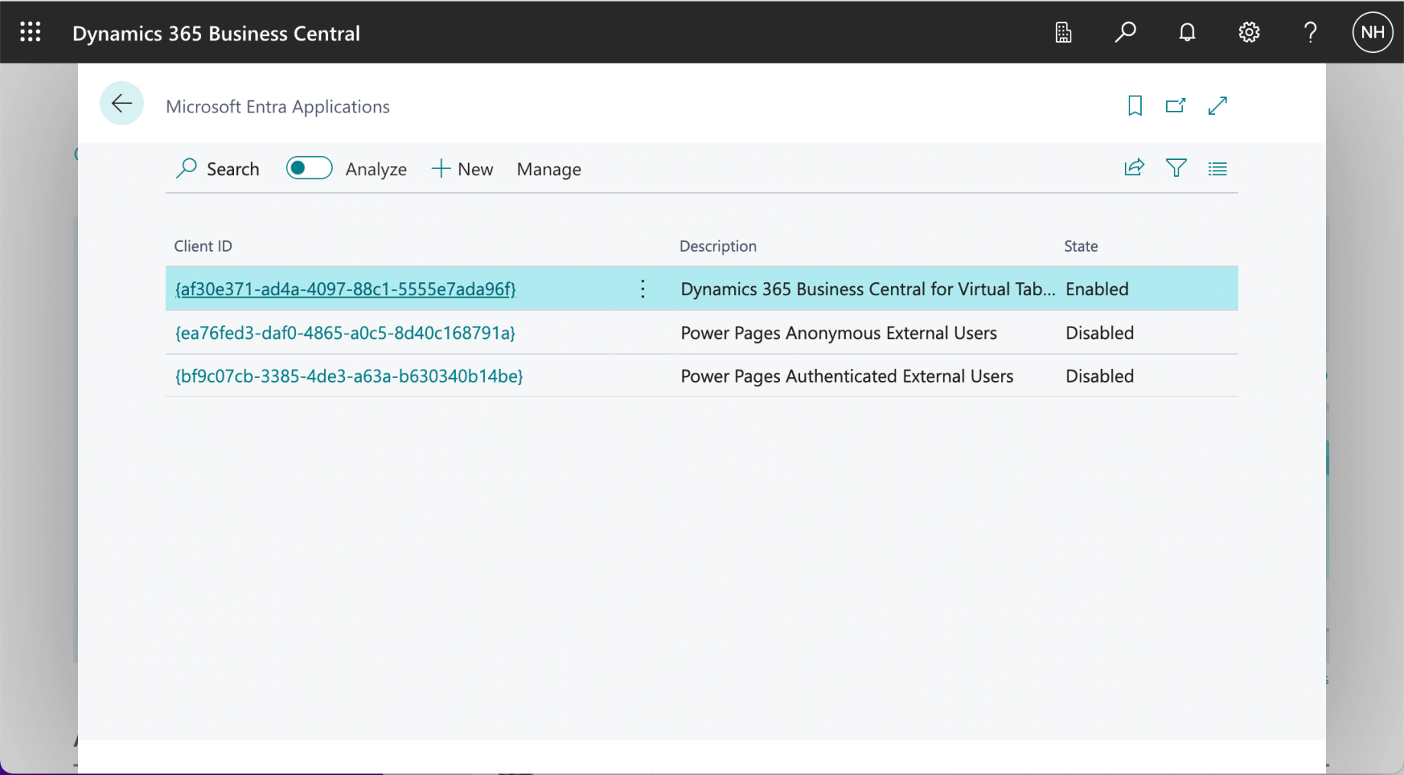The height and width of the screenshot is (775, 1404).
Task: Click the top bar magnifier search icon
Action: click(1125, 32)
